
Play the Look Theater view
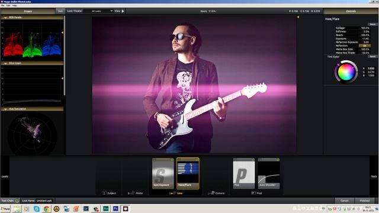point(123,11)
